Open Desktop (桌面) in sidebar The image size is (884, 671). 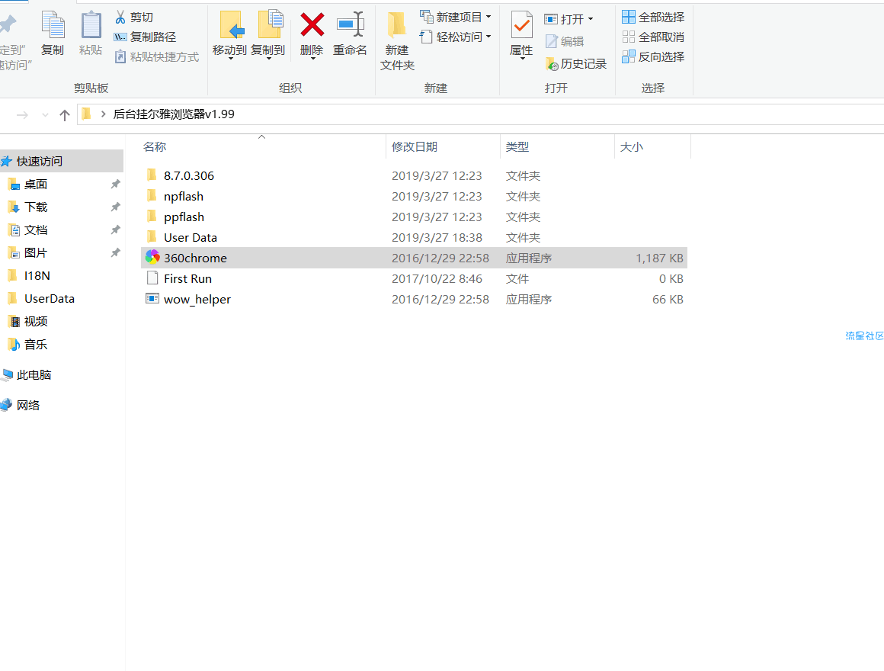pyautogui.click(x=36, y=185)
